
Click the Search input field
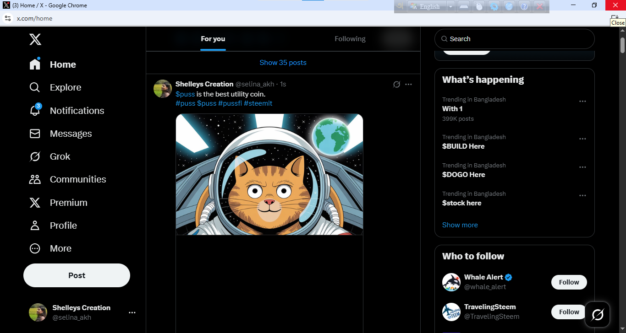tap(515, 39)
